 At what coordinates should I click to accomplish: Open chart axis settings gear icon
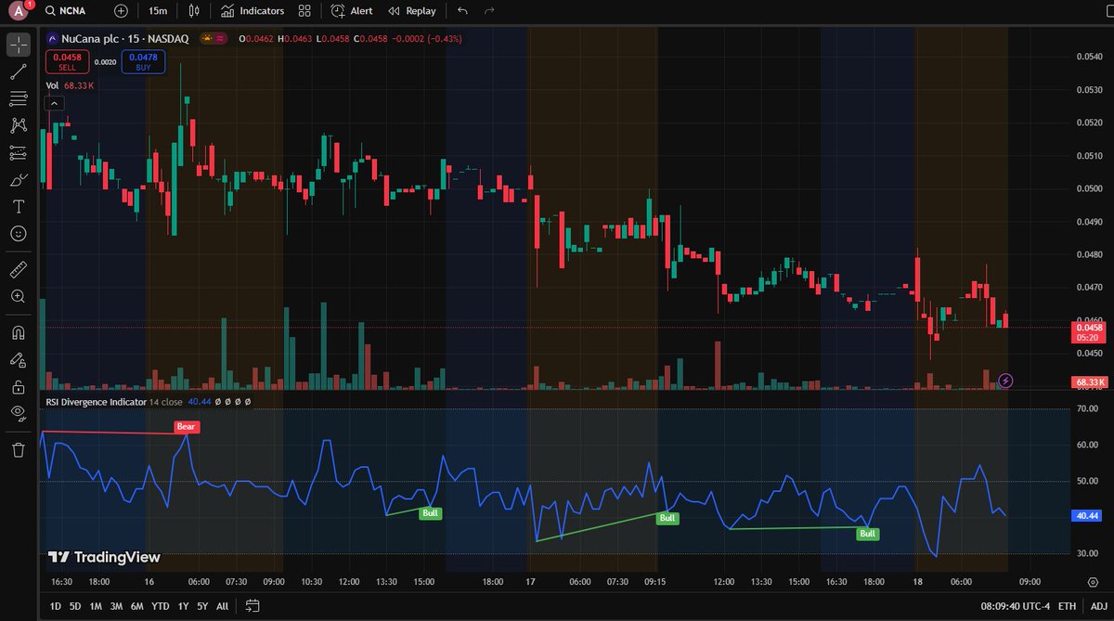pyautogui.click(x=1093, y=581)
